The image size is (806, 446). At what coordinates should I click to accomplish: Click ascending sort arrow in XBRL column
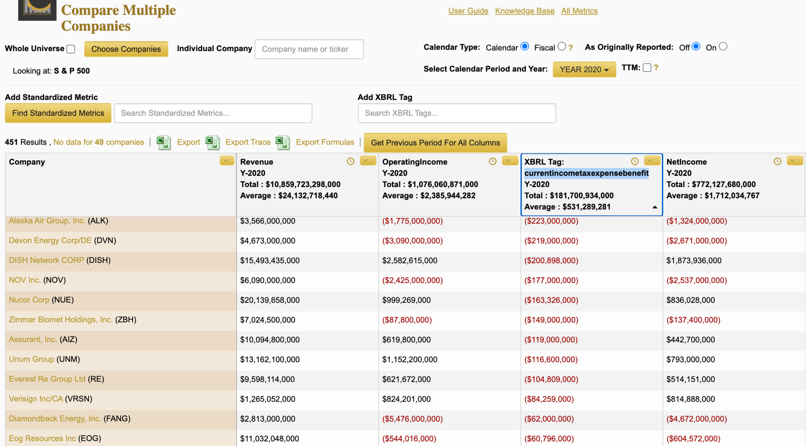pos(655,207)
